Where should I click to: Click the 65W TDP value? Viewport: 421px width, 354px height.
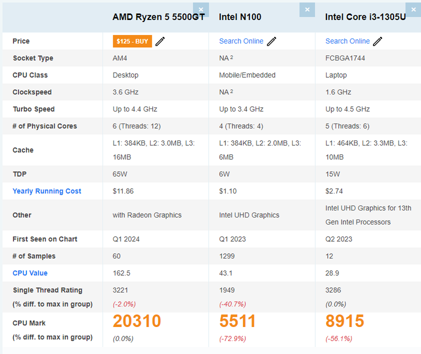120,174
